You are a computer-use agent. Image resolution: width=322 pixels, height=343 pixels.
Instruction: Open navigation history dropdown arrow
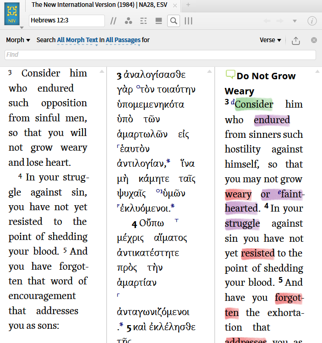tap(295, 21)
